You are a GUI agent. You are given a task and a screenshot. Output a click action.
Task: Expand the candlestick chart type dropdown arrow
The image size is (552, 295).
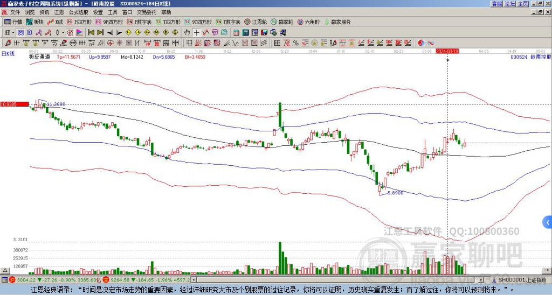click(x=63, y=32)
